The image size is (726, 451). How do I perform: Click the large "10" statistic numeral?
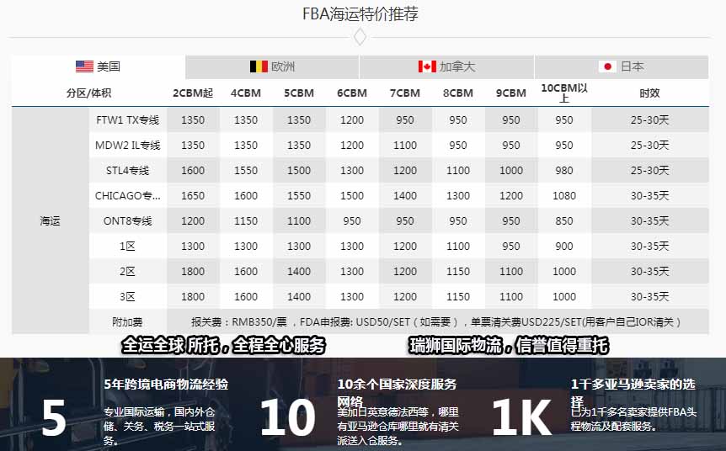(286, 417)
